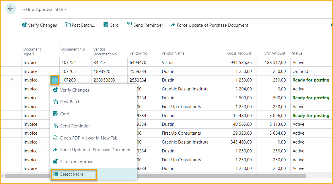Click the horizontal scrollbar at bottom
Viewport: 333px width, 184px height.
pyautogui.click(x=155, y=176)
